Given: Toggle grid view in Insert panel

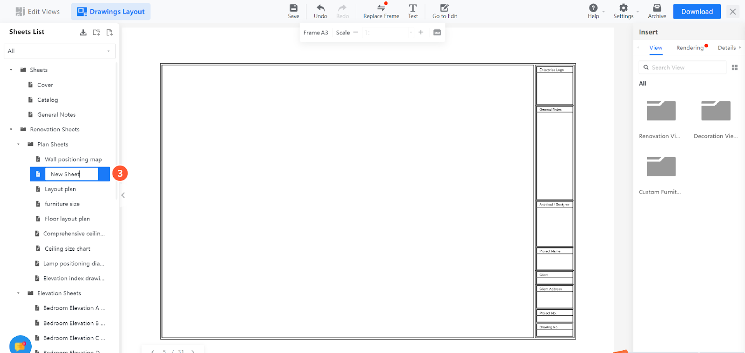Looking at the screenshot, I should tap(735, 67).
